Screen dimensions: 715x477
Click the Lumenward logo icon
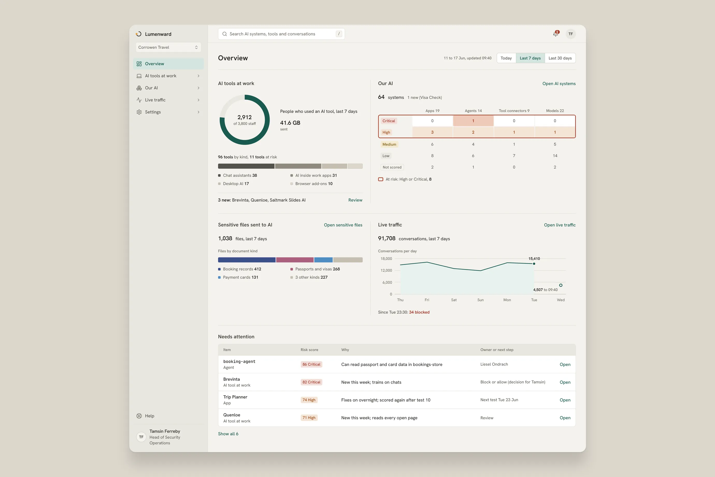[x=139, y=34]
